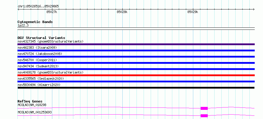Screen dimensions: 263x119
Task: Select the black nsv5830494 variant bar
Action: pos(136,88)
